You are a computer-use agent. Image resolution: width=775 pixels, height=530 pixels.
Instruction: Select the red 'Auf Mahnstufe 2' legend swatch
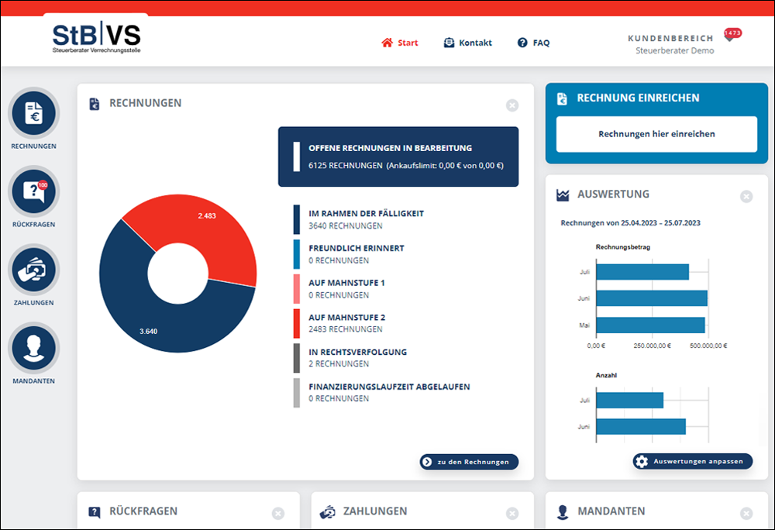[x=297, y=324]
